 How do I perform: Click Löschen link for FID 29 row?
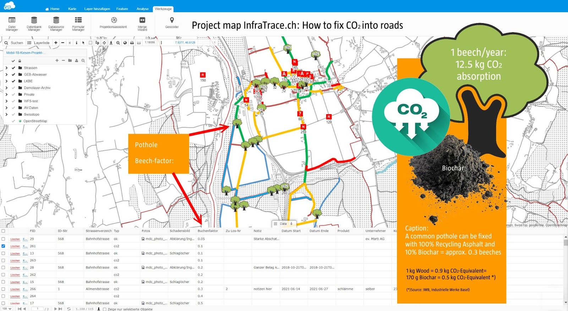point(15,239)
